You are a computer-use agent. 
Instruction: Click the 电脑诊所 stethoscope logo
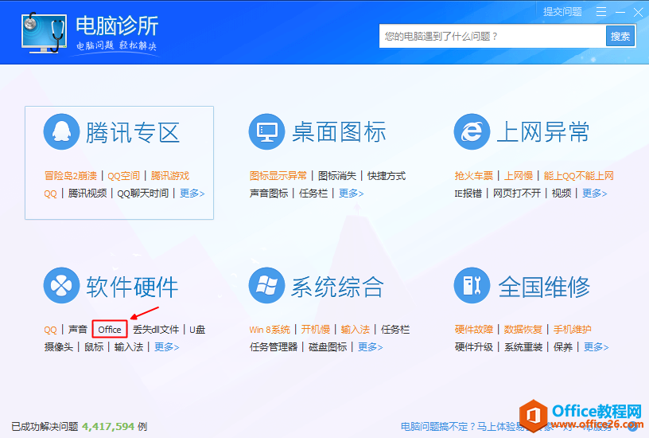(x=44, y=33)
